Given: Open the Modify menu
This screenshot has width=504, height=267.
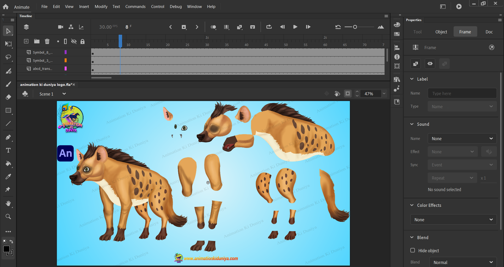Looking at the screenshot, I should [x=101, y=6].
